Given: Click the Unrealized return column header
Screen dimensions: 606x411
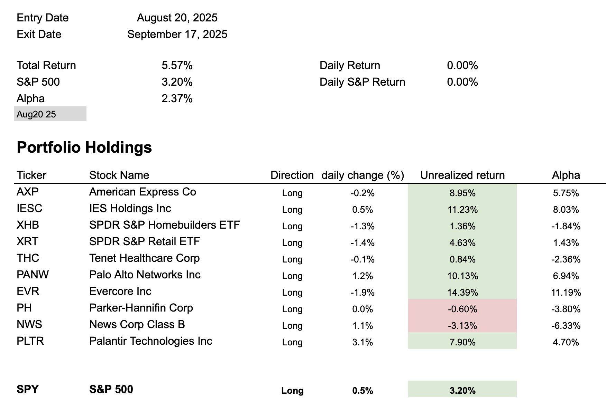Looking at the screenshot, I should pos(462,175).
